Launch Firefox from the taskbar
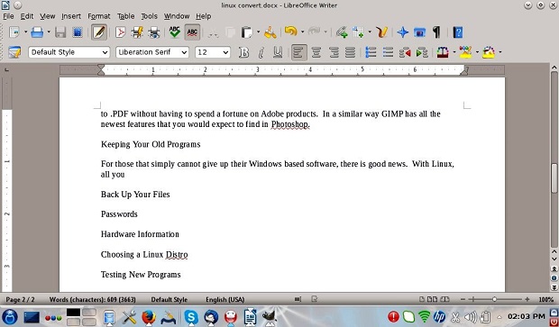Viewport: 559px width, 327px height. coord(148,317)
